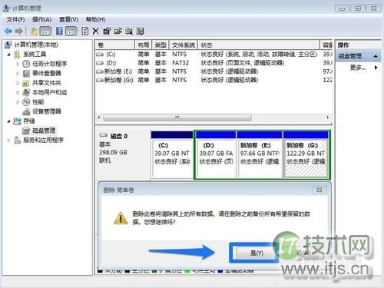
Task: Click the Refresh toolbar icon
Action: click(x=85, y=31)
